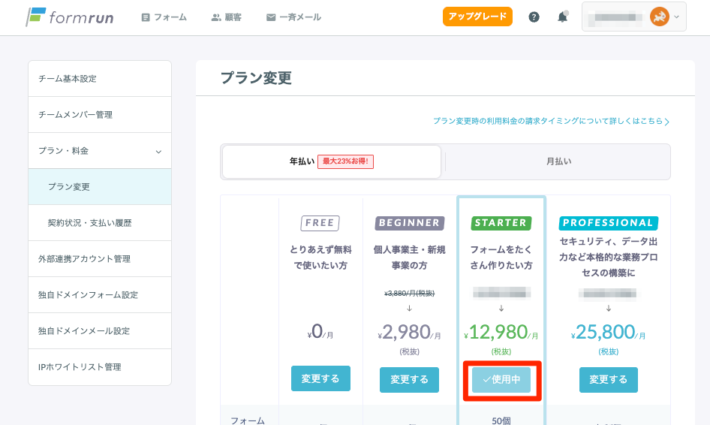Click 変更する under FREE plan
Viewport: 710px width, 425px height.
point(320,379)
